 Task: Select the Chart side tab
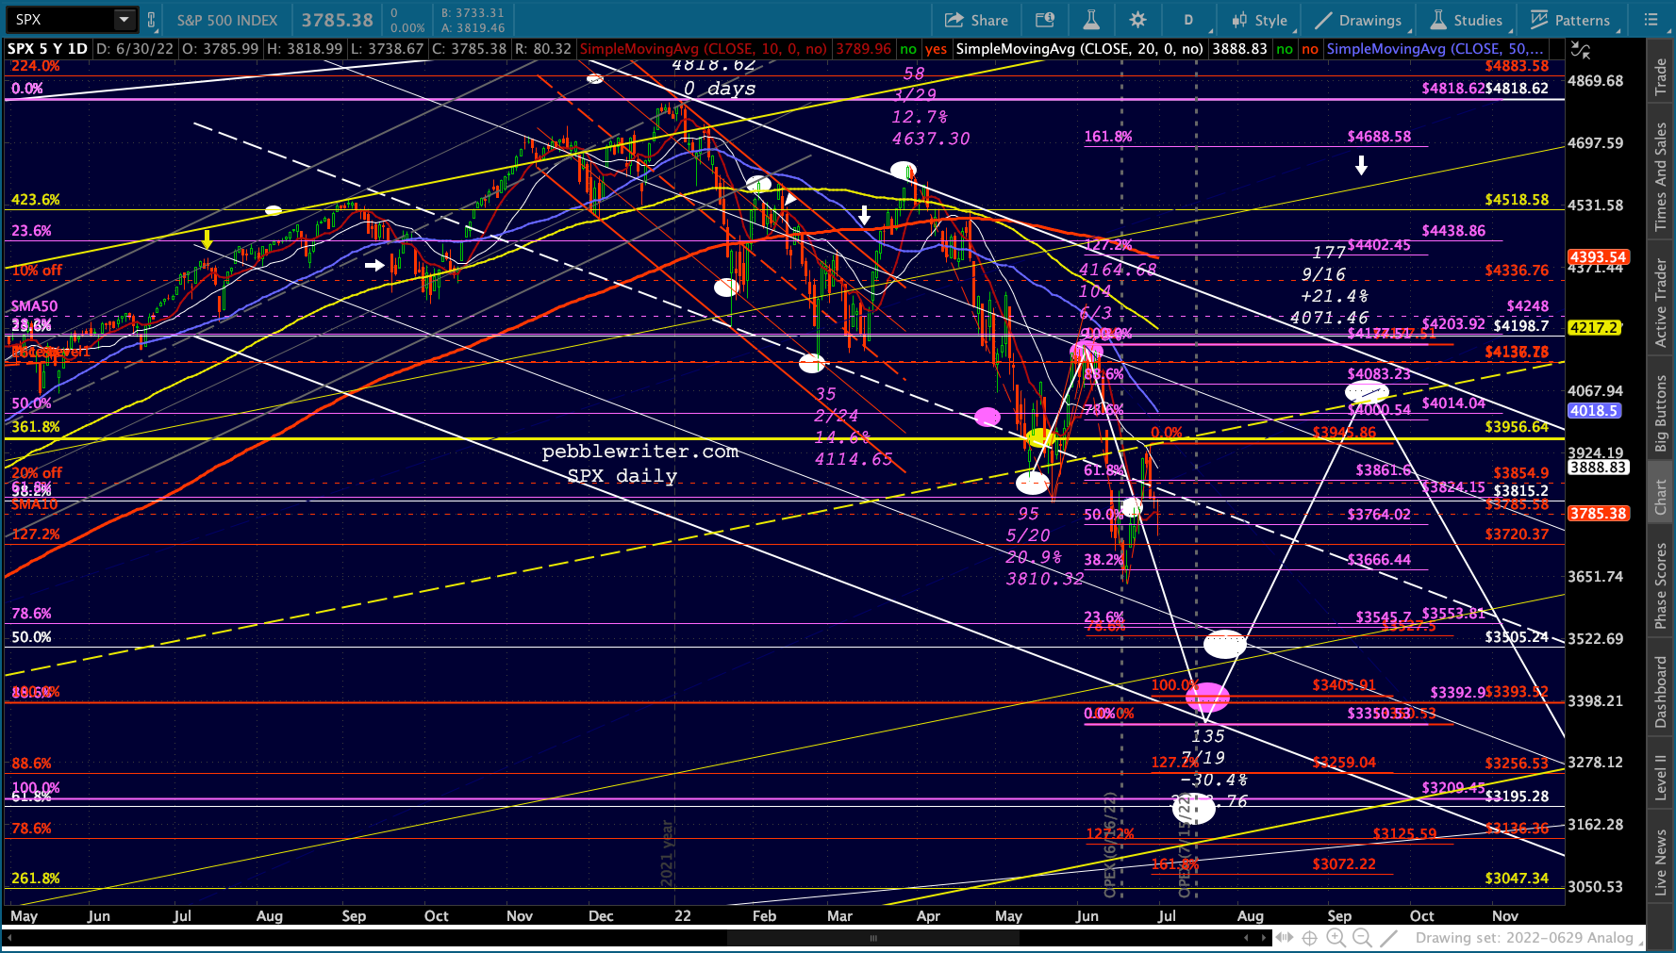click(x=1661, y=497)
